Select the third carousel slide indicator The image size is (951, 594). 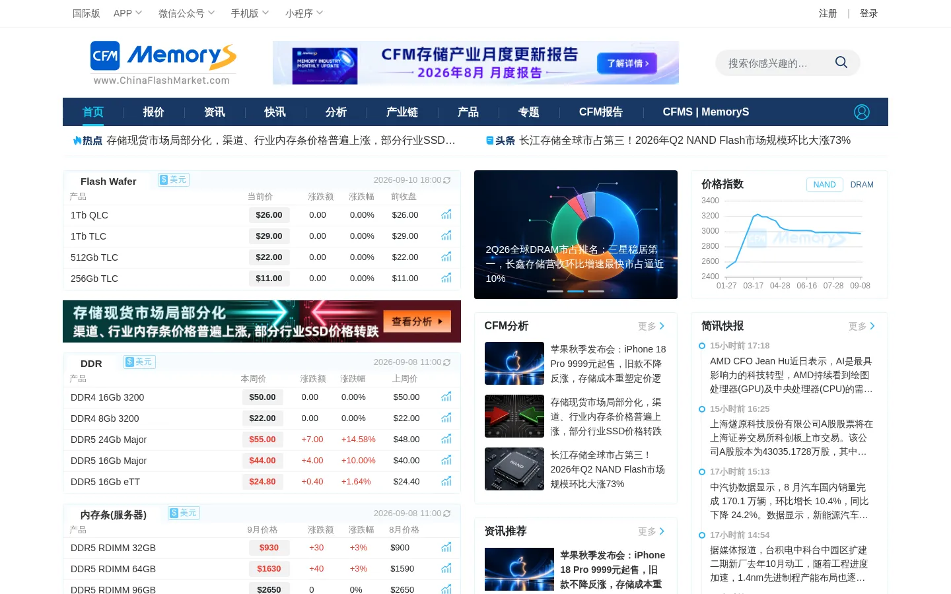pyautogui.click(x=596, y=291)
